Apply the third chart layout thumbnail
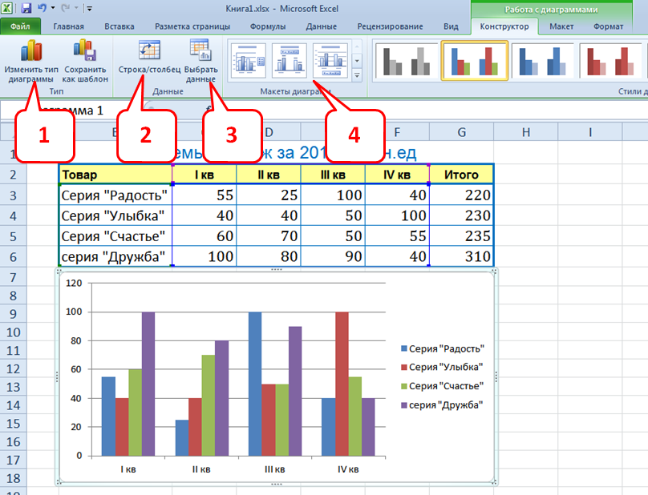This screenshot has height=495, width=648. tap(330, 58)
